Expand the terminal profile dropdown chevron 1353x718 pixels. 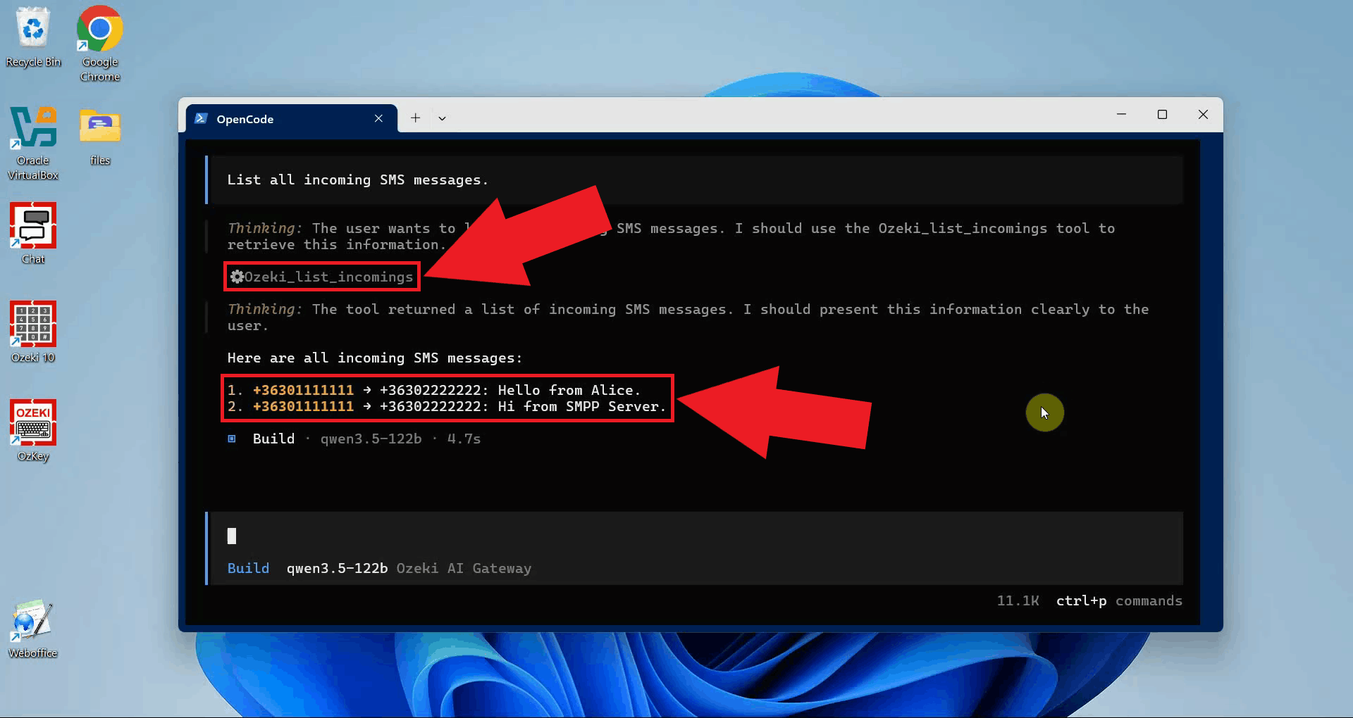[442, 118]
